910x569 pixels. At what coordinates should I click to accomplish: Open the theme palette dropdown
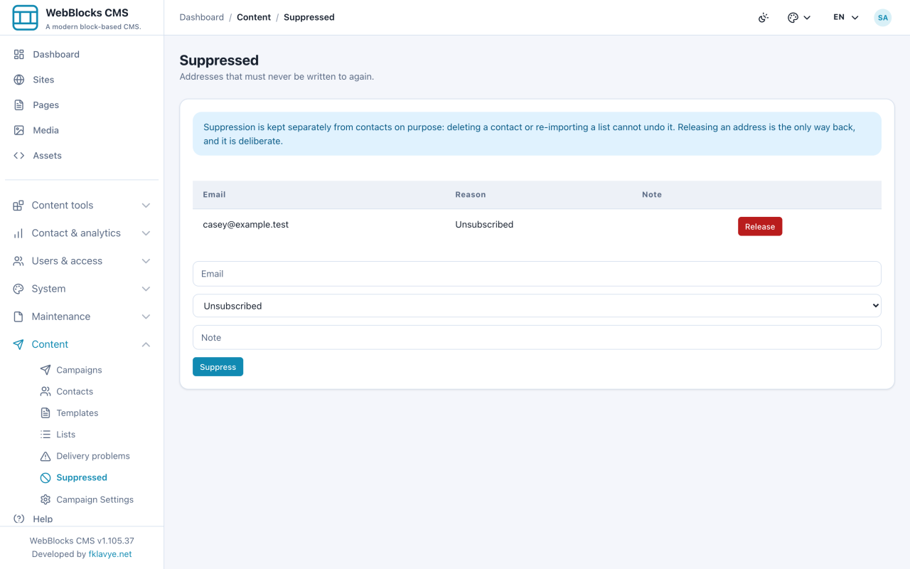(x=799, y=17)
